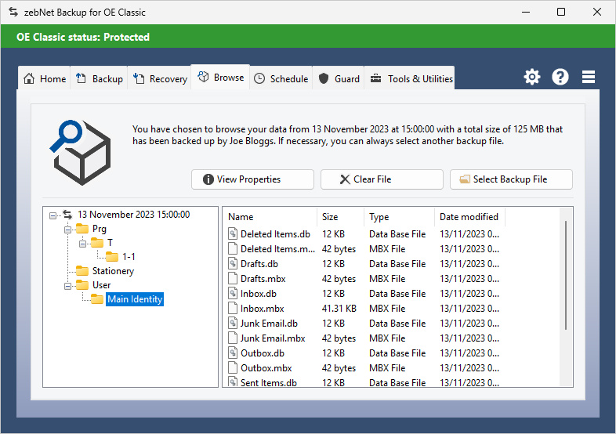616x434 pixels.
Task: Click the Deleted Items.db file icon
Action: click(233, 234)
